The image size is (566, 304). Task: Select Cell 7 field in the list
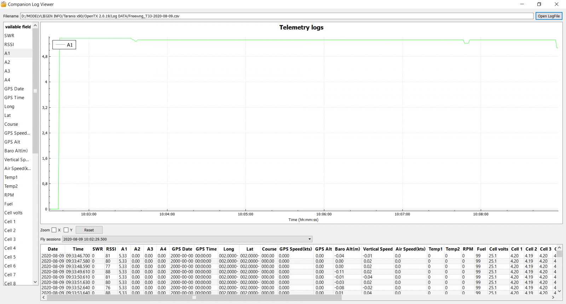18,275
